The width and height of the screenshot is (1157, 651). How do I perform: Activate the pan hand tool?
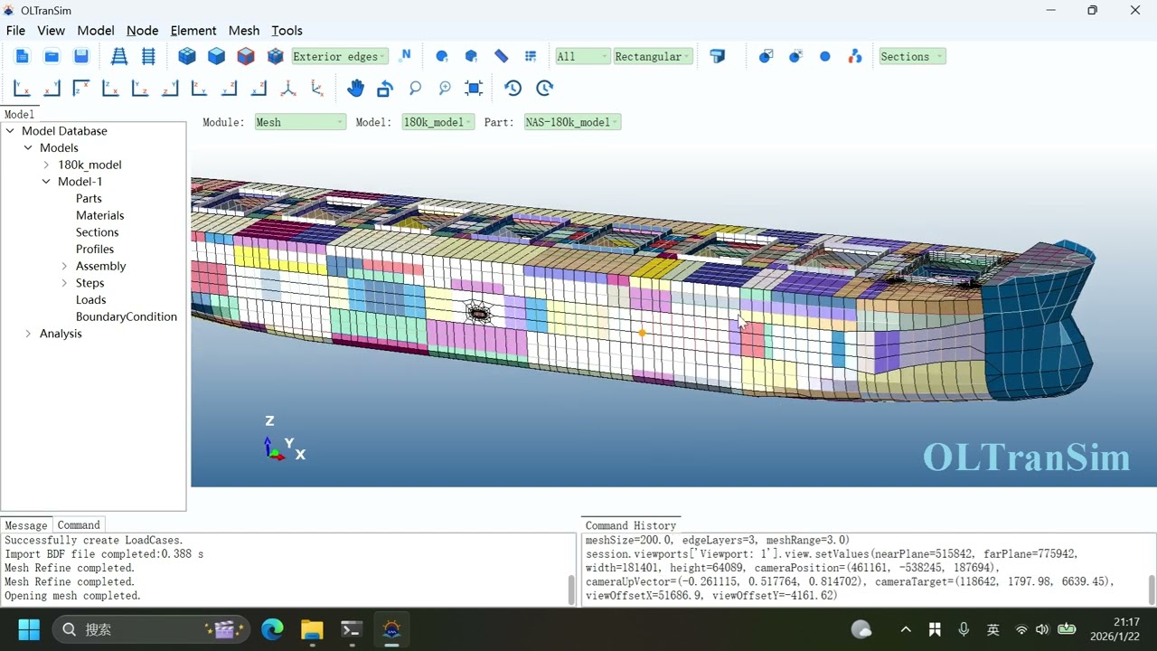[355, 88]
